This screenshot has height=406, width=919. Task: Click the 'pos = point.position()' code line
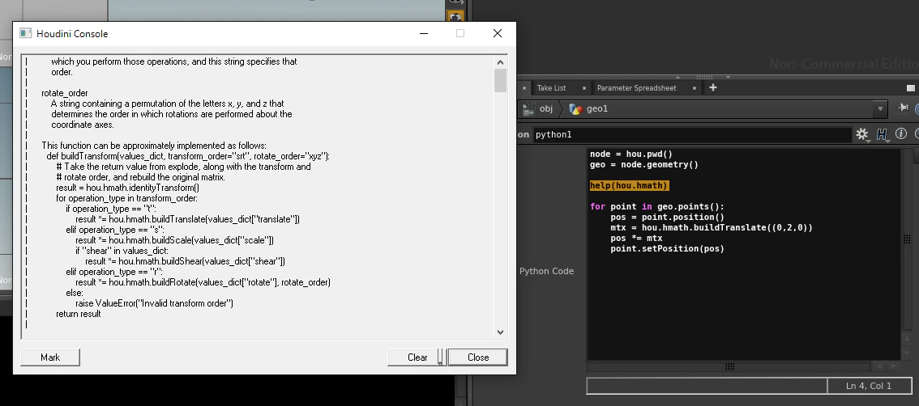click(x=667, y=217)
